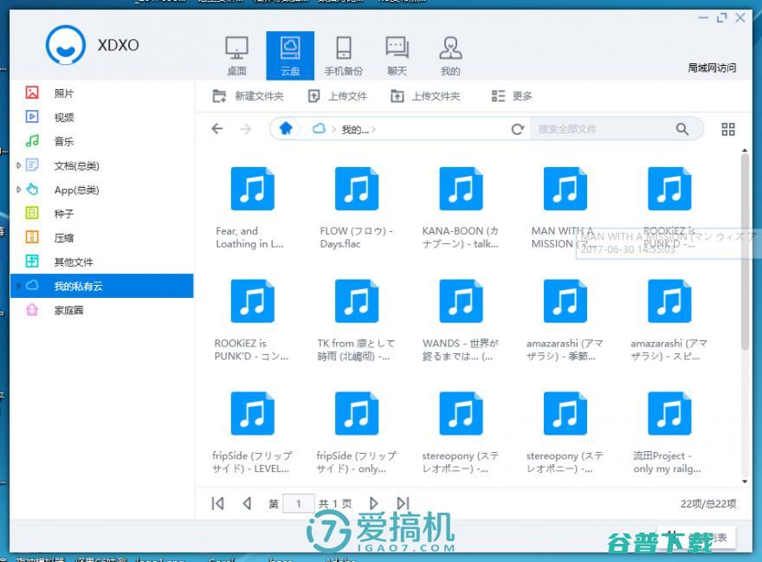Select 家庭圈 family circle in sidebar

[102, 310]
